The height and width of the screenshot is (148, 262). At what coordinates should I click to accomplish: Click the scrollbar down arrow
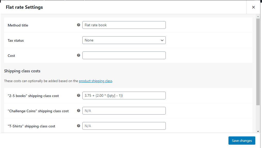[258, 132]
